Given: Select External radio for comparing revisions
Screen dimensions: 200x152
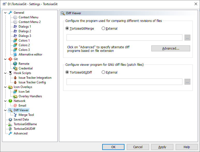Looking at the screenshot, I should [x=103, y=28].
